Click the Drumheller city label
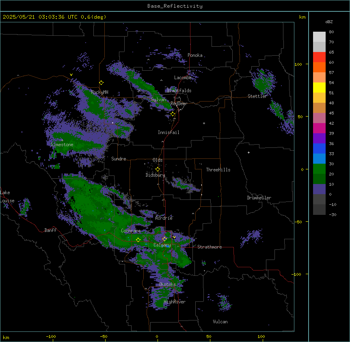The image size is (350, 342). tap(259, 198)
